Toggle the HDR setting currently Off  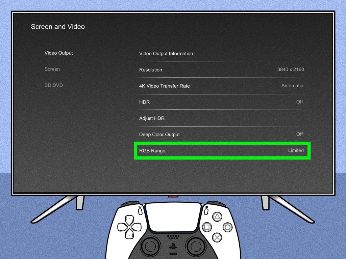[x=221, y=102]
